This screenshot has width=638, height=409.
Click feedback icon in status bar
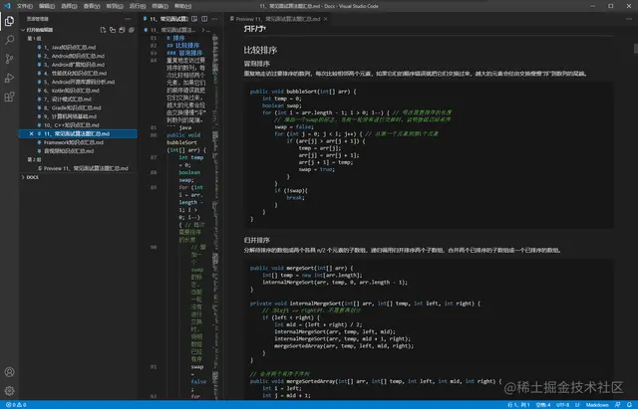click(x=618, y=405)
